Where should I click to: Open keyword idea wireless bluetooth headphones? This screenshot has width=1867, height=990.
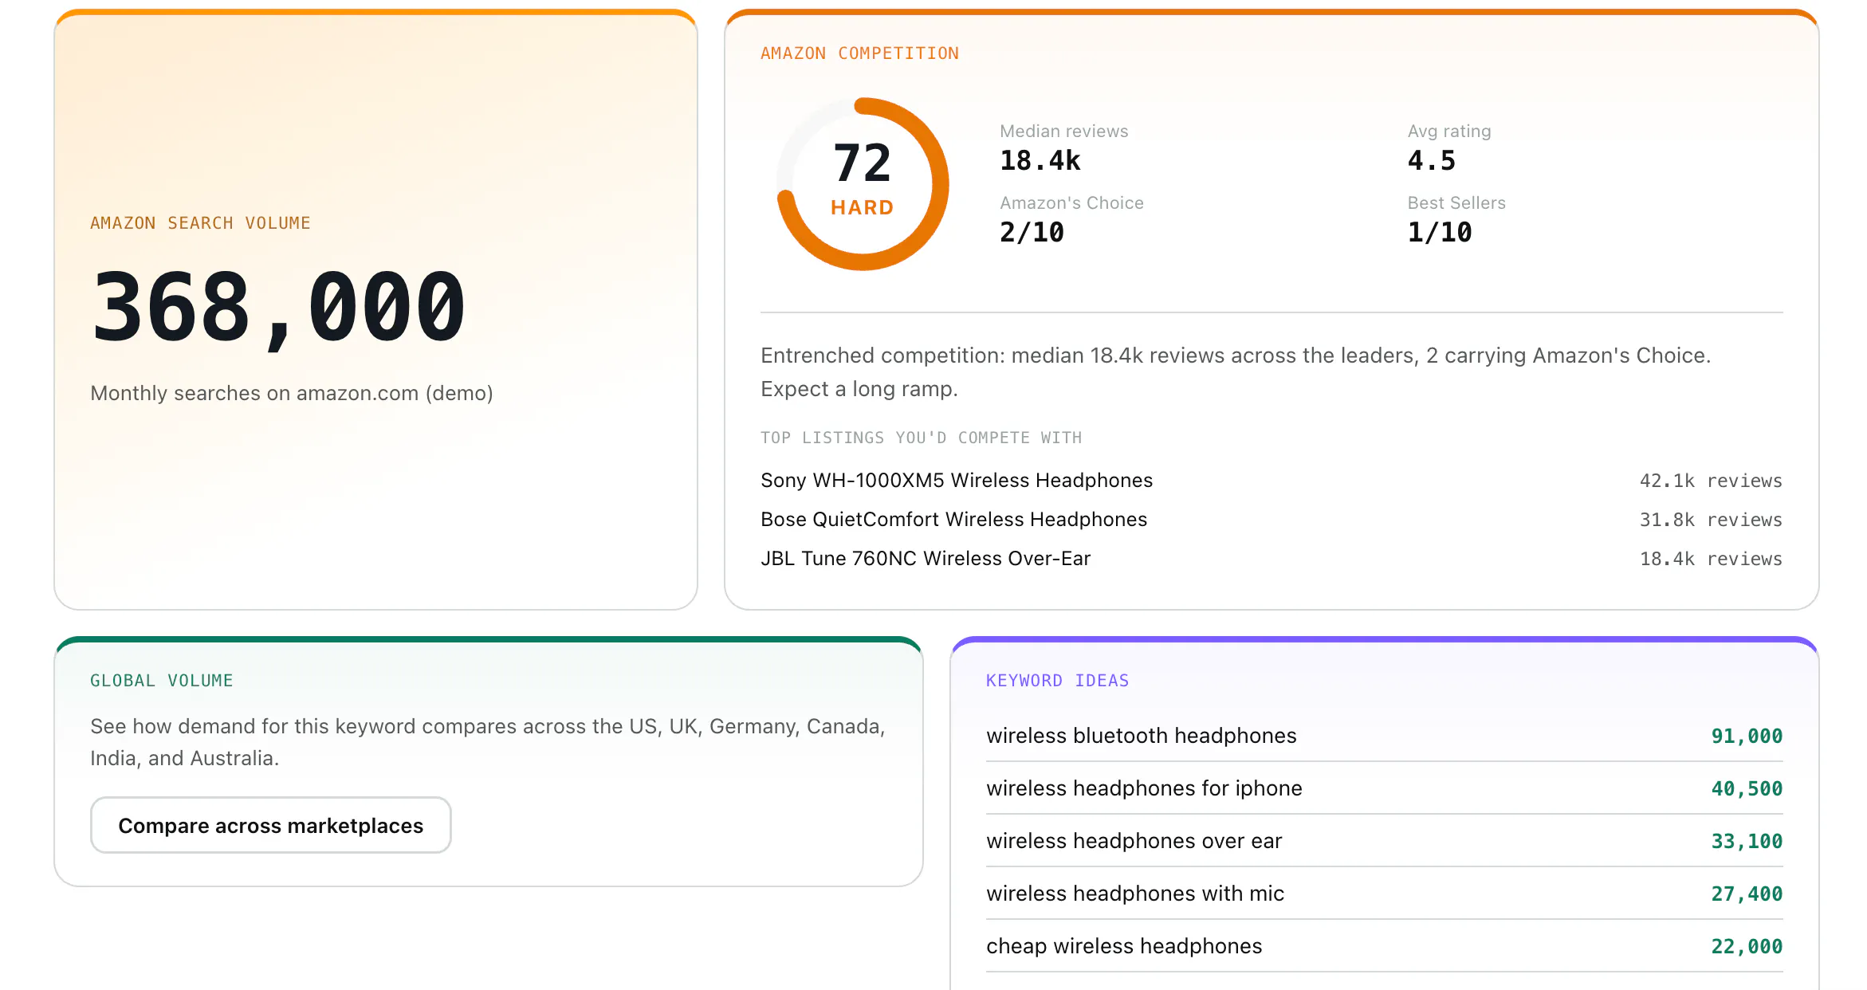pyautogui.click(x=1384, y=736)
